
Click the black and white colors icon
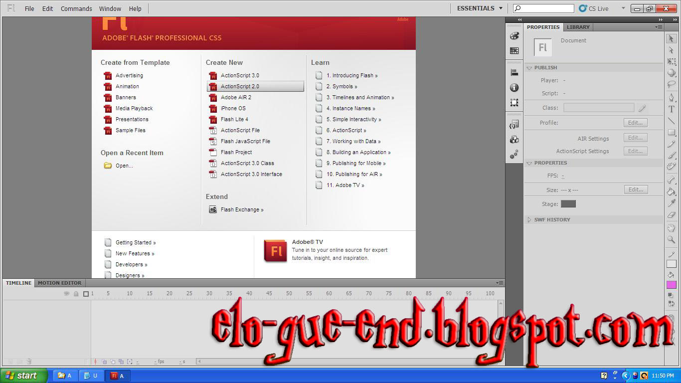(670, 295)
